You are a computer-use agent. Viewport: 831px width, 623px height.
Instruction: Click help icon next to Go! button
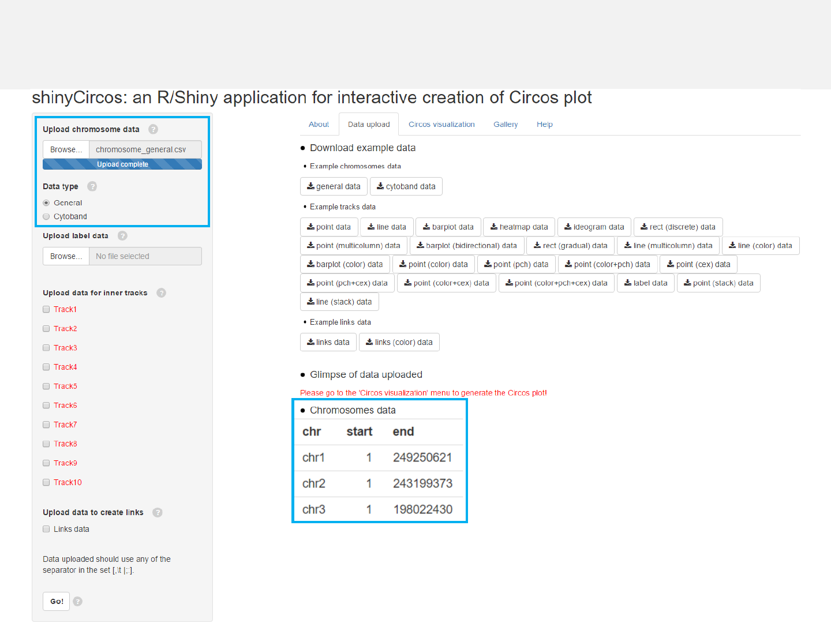point(78,601)
